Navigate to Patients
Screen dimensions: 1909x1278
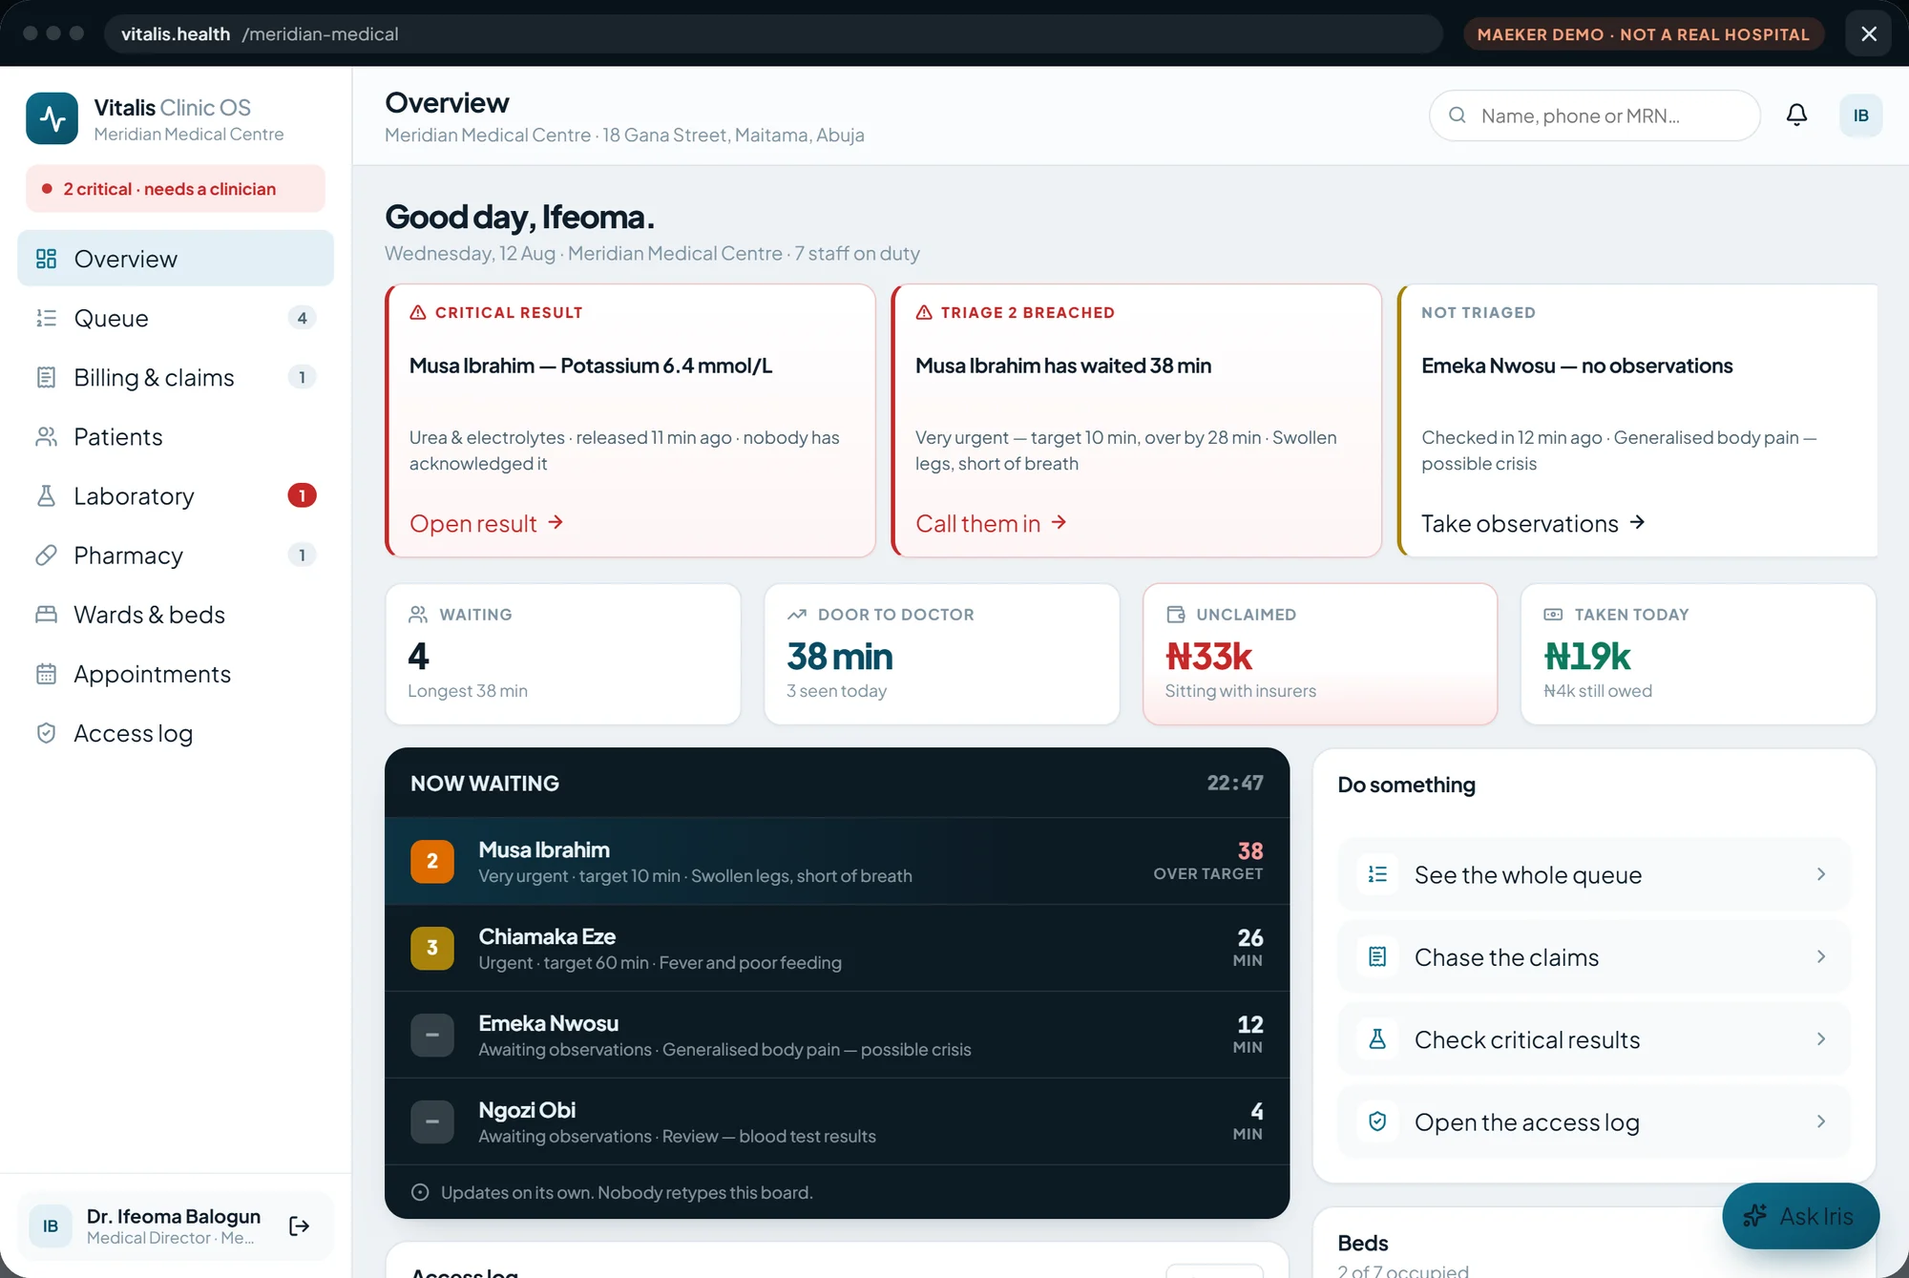(176, 436)
